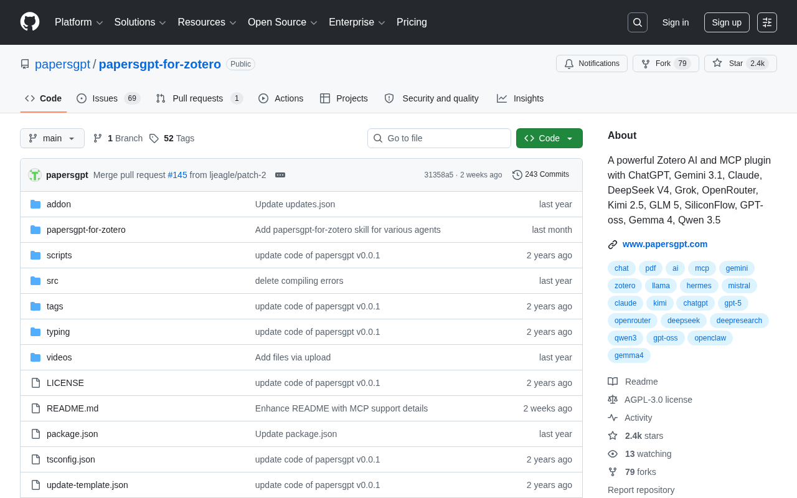Click the papersgpt avatar image
The height and width of the screenshot is (498, 797).
click(x=35, y=175)
